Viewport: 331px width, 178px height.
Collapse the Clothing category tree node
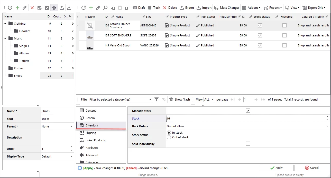(x=5, y=24)
